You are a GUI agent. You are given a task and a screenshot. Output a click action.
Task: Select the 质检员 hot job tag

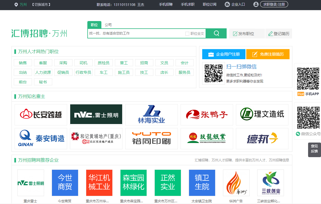coord(104,63)
